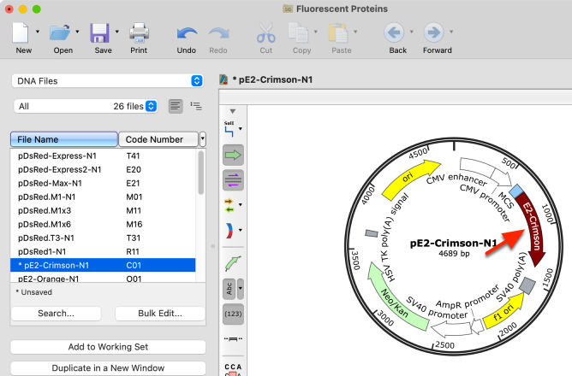Click Duplicate in a New Window button
572x376 pixels.
[108, 368]
